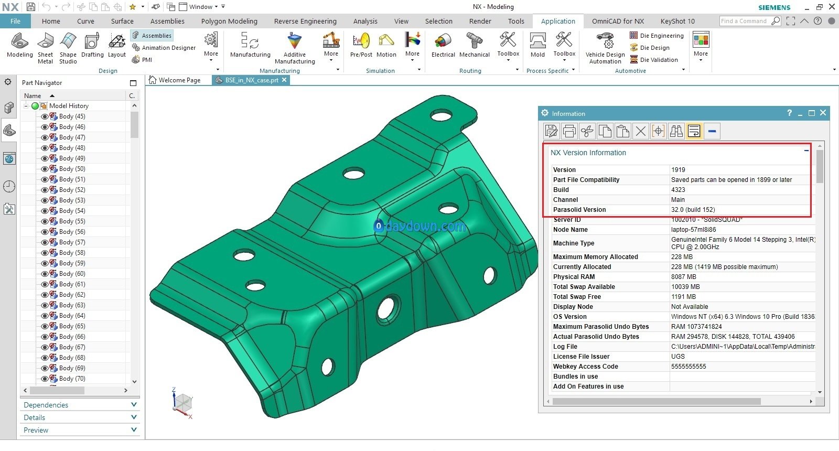Hide Body (69) with the eye icon
Screen dimensions: 839x451
coord(45,368)
